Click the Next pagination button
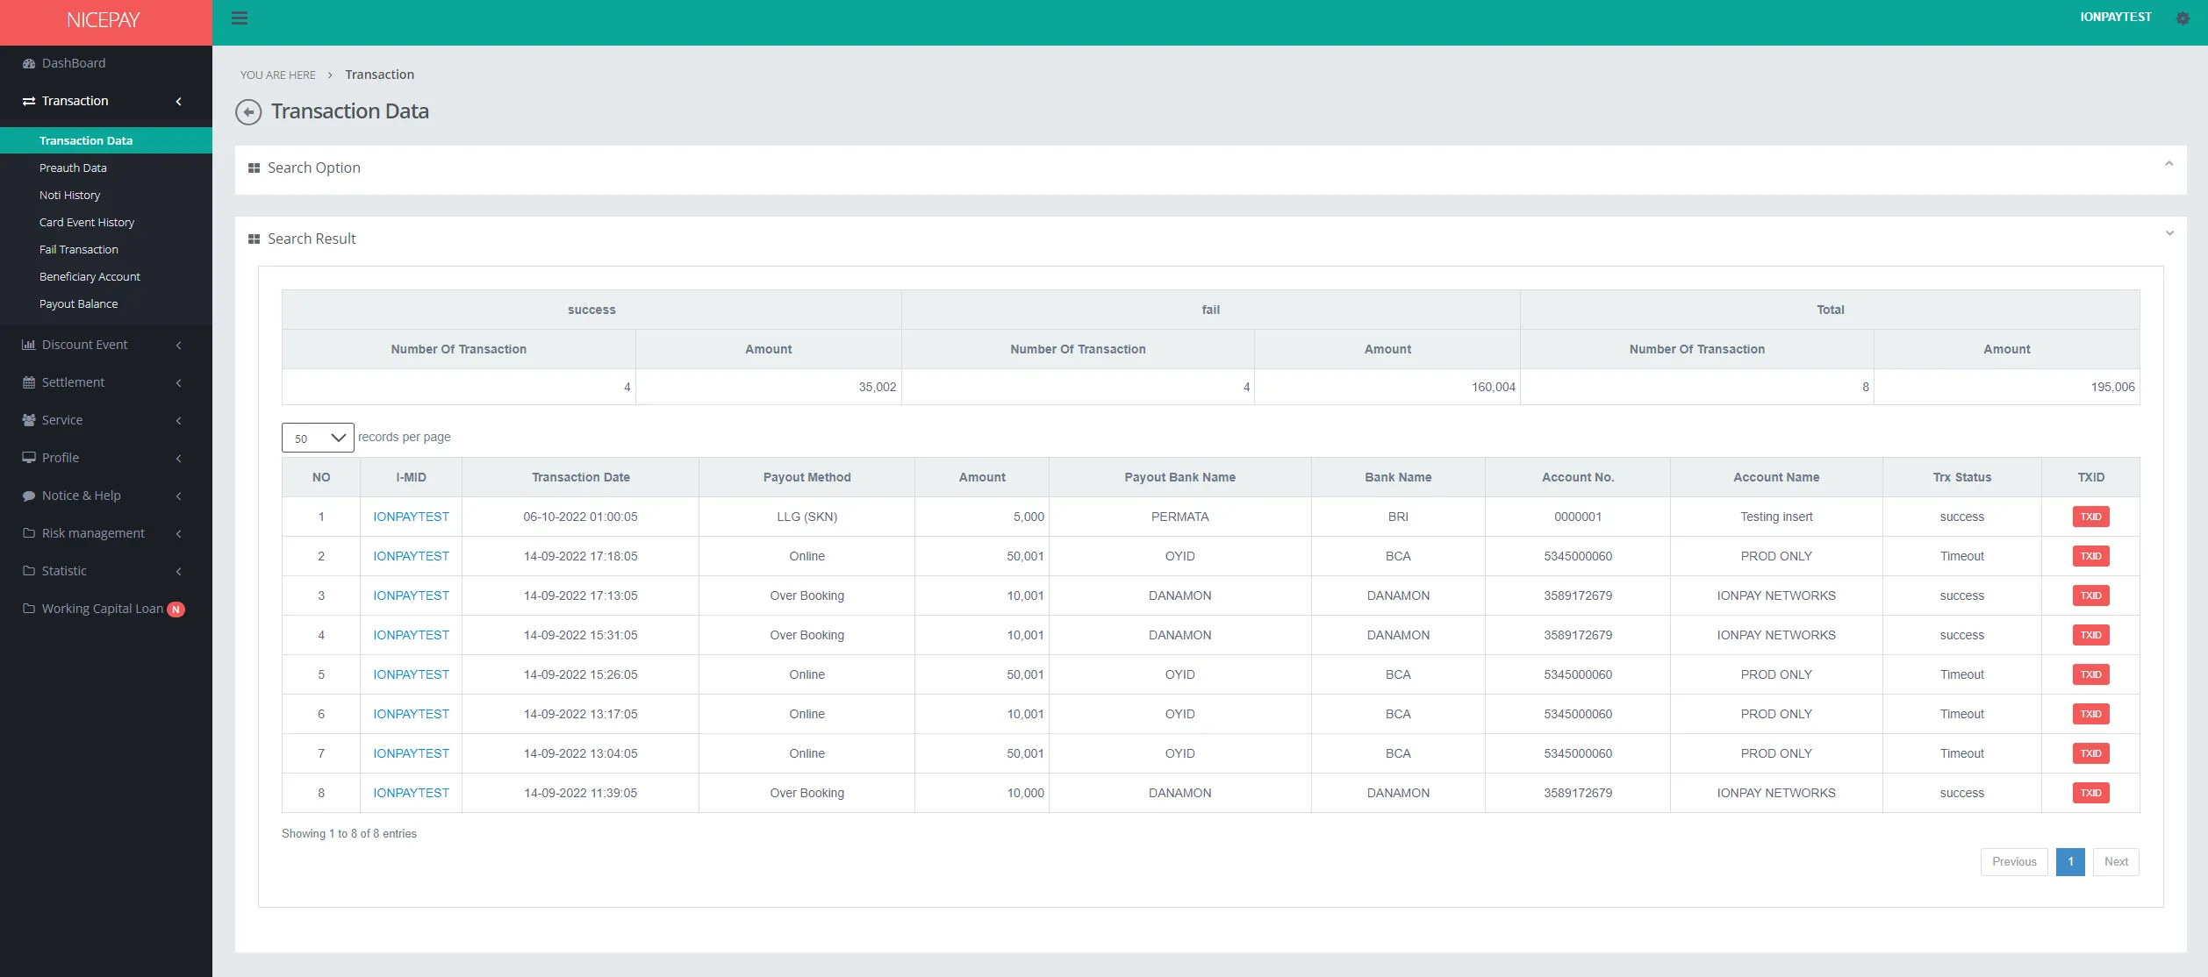Viewport: 2208px width, 977px height. point(2117,860)
